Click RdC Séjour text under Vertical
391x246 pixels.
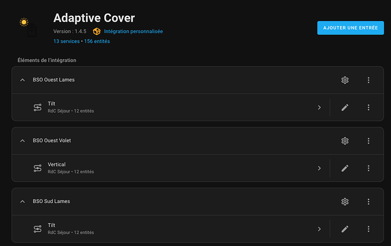[x=59, y=172]
